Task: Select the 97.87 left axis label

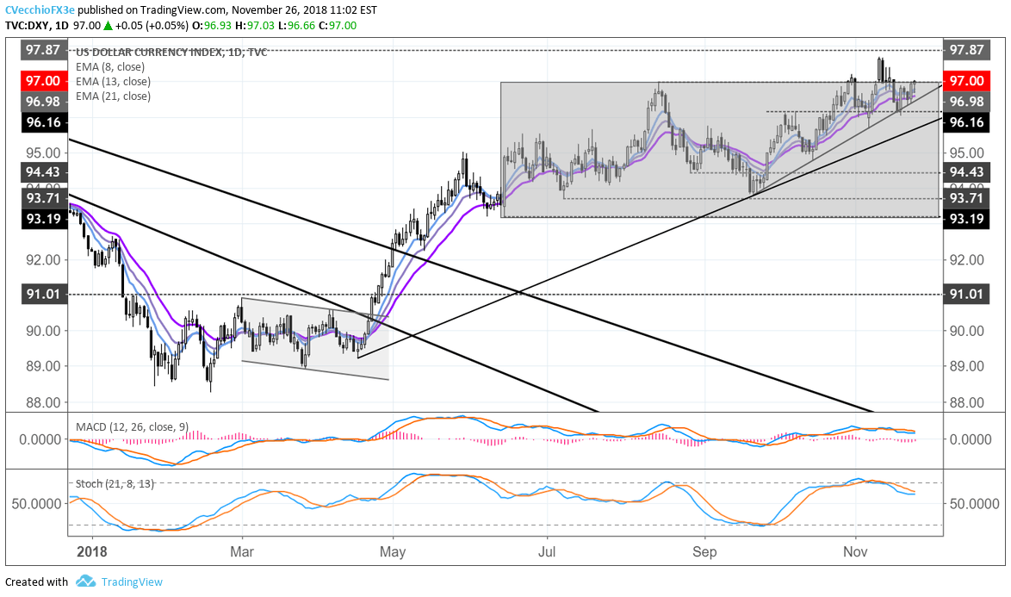Action: tap(44, 50)
